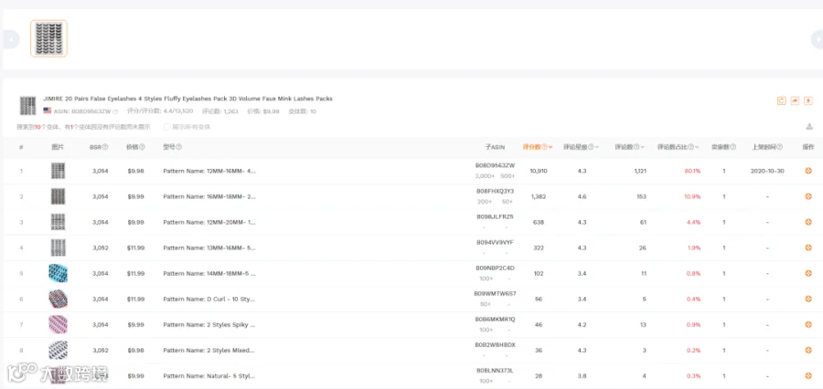
Task: Click the 1,121 review count cell
Action: (x=640, y=171)
